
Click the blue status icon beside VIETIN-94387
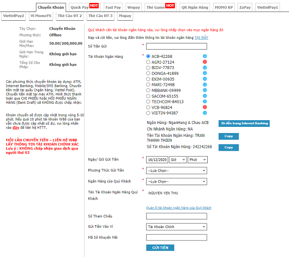[x=205, y=113]
